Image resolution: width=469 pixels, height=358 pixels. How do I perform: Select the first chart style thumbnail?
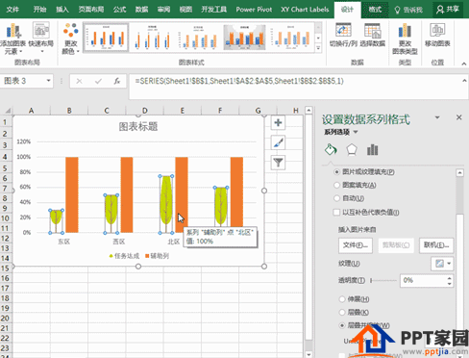click(106, 38)
